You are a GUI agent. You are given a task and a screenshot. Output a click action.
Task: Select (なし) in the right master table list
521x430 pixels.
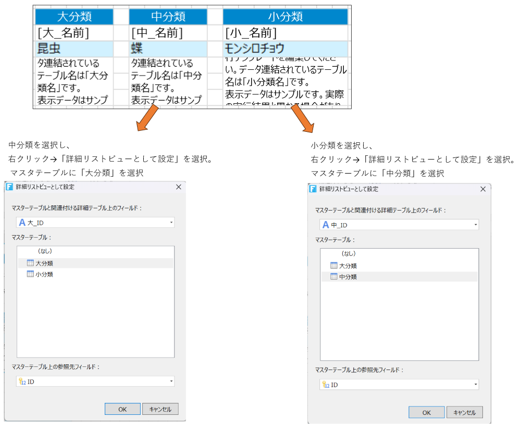click(x=400, y=253)
